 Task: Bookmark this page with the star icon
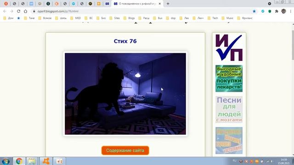[254, 11]
